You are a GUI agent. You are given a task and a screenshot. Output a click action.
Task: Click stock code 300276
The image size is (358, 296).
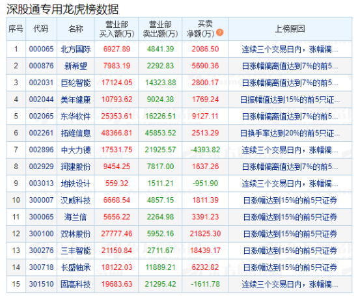tap(41, 250)
